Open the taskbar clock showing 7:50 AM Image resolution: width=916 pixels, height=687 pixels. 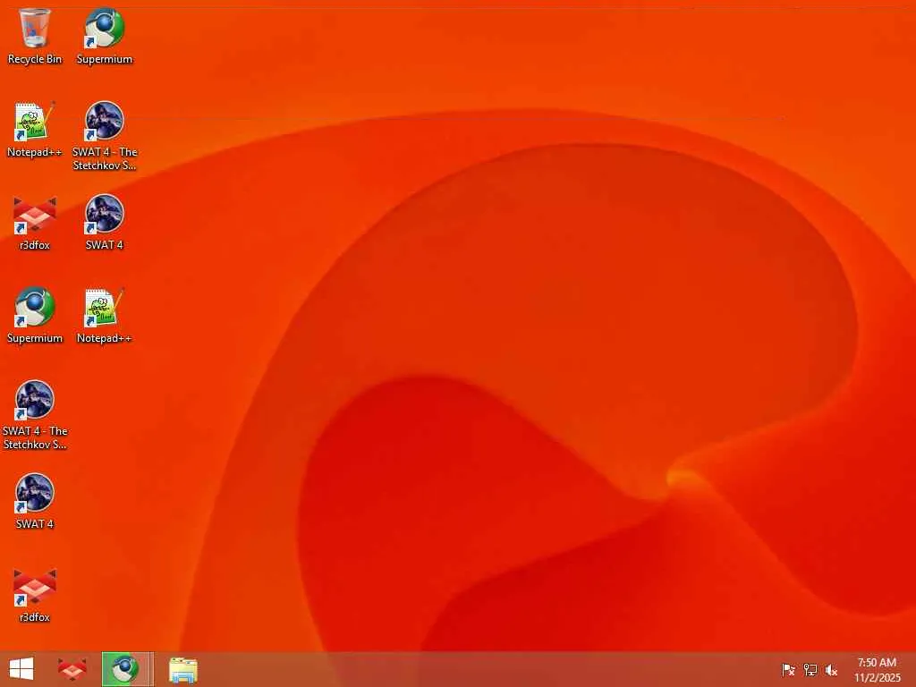tap(877, 669)
